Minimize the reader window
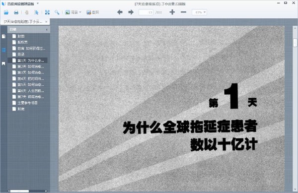Screen dimensions: 298x193 (279, 3)
